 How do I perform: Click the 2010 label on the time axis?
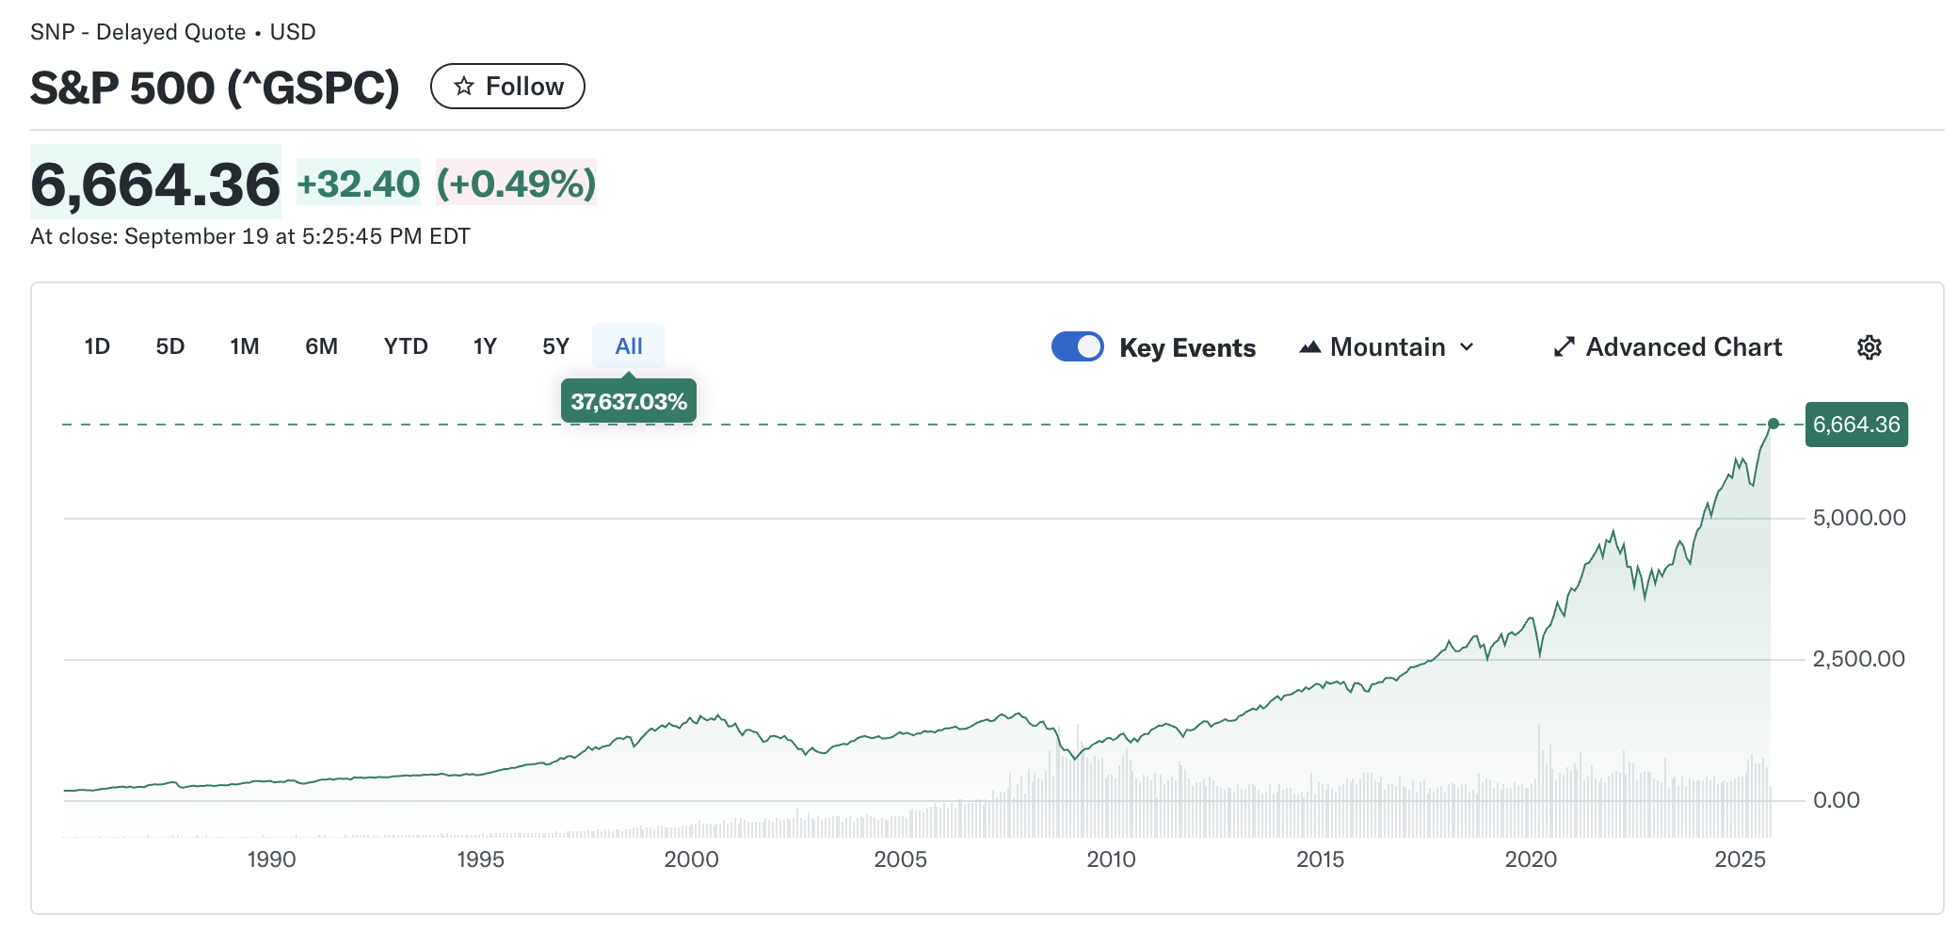1111,859
